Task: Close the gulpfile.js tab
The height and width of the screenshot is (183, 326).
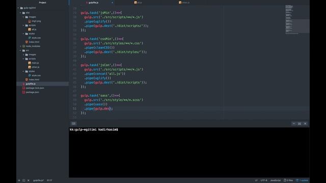Action: (x=112, y=3)
